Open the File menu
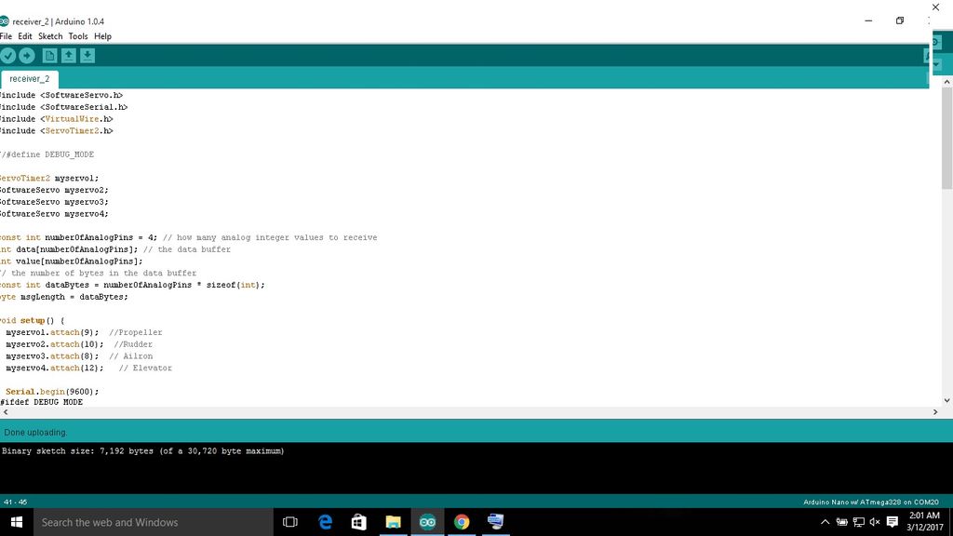Image resolution: width=953 pixels, height=536 pixels. (7, 36)
